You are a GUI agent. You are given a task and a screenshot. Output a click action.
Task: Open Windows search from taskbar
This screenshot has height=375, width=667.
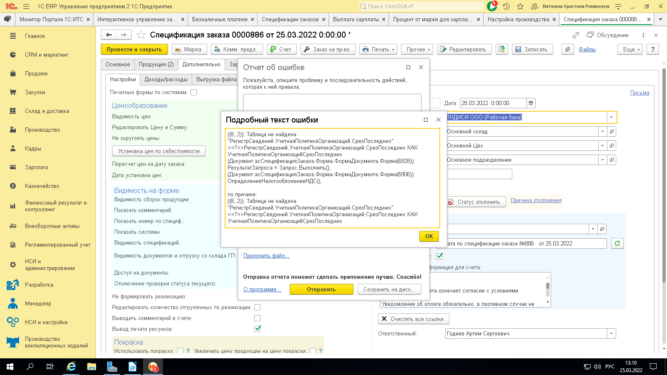coord(30,367)
